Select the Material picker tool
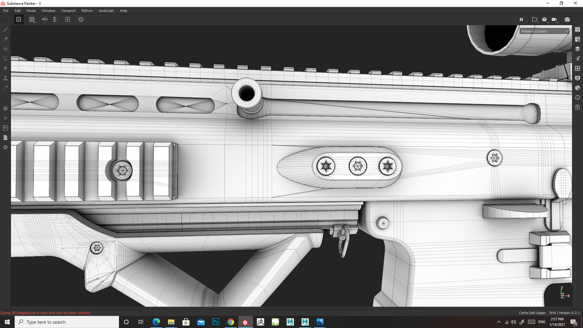This screenshot has height=328, width=583. [5, 87]
